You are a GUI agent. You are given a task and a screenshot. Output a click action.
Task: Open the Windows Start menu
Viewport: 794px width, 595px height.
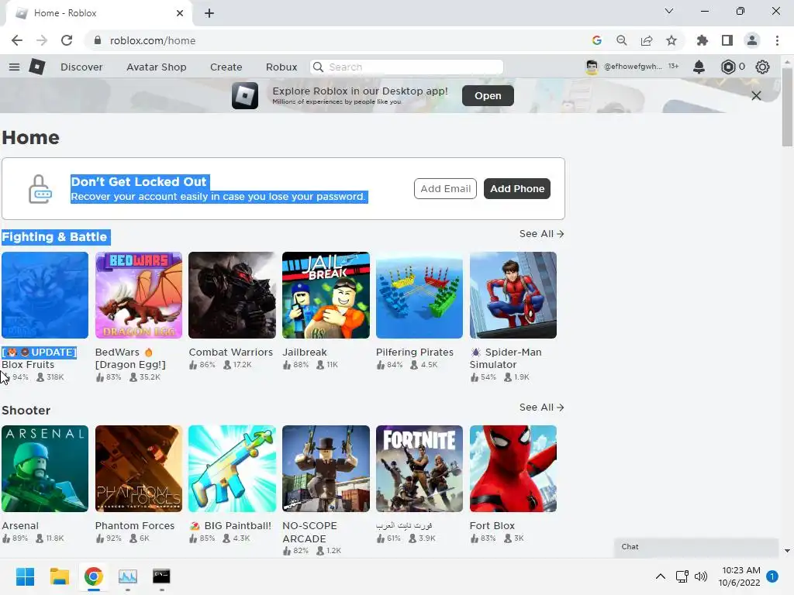click(25, 576)
